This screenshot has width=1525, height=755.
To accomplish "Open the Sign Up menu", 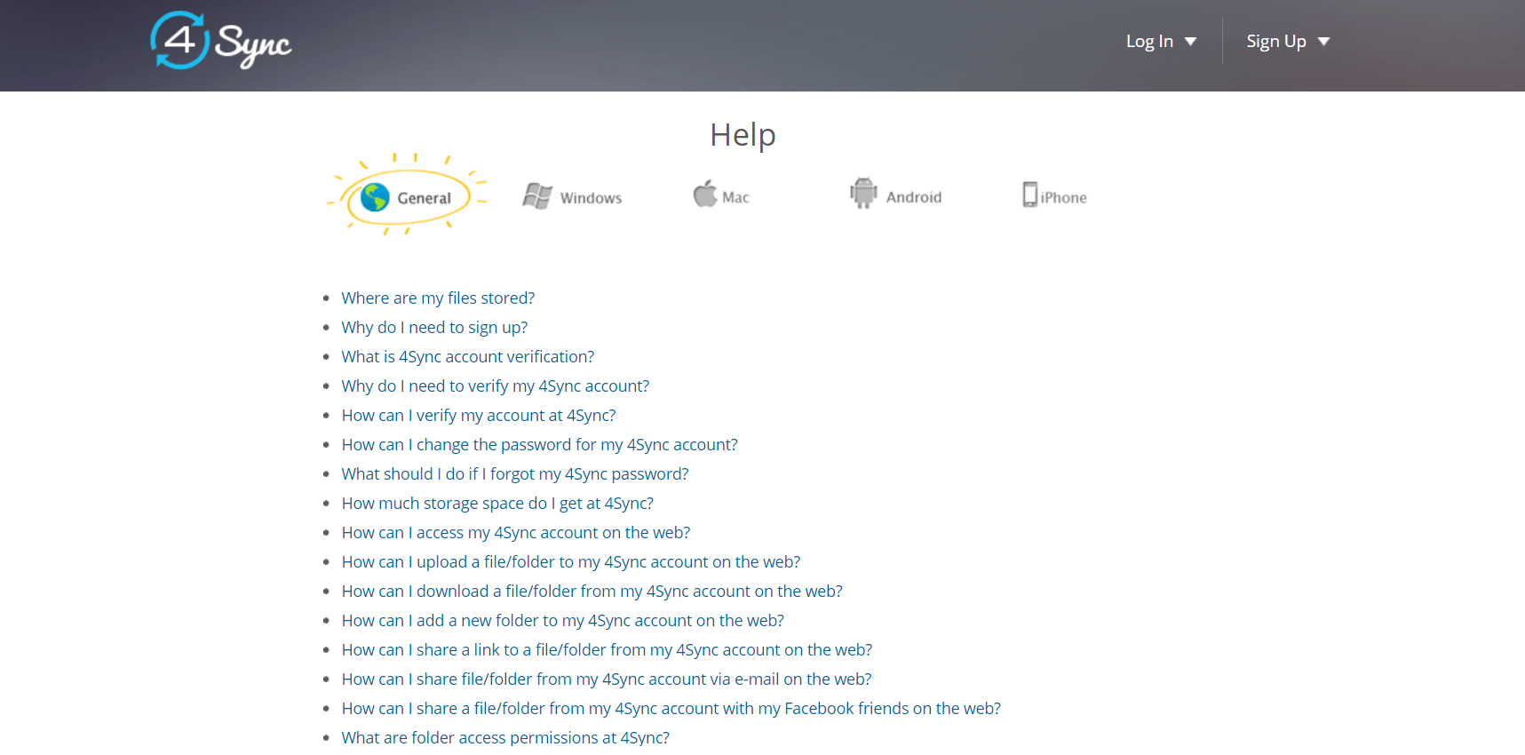I will pyautogui.click(x=1288, y=42).
